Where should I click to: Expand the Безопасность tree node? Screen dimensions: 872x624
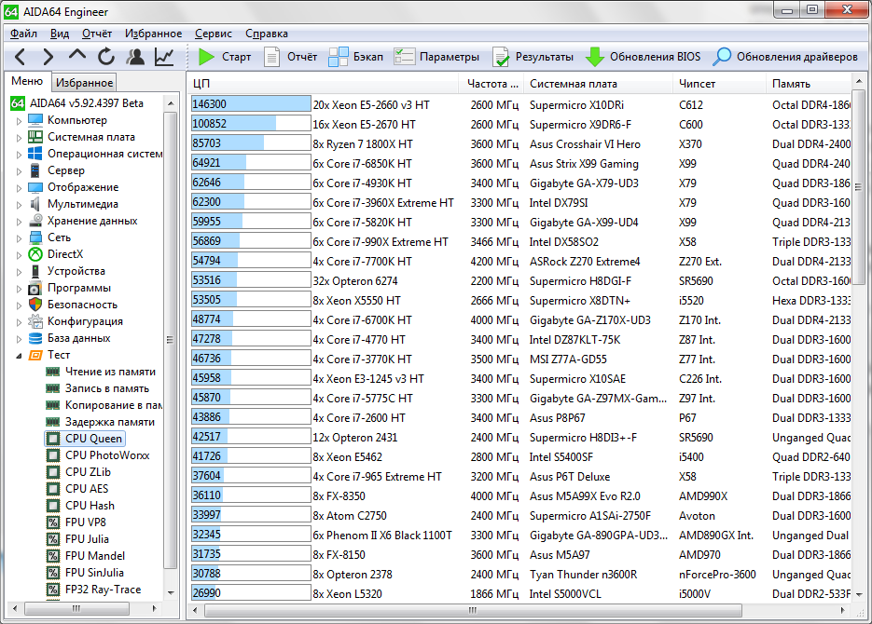click(19, 305)
